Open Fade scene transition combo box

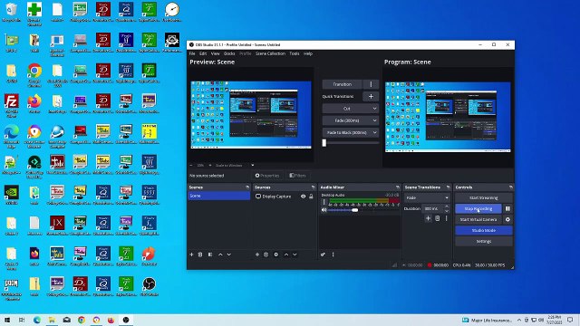coord(427,197)
